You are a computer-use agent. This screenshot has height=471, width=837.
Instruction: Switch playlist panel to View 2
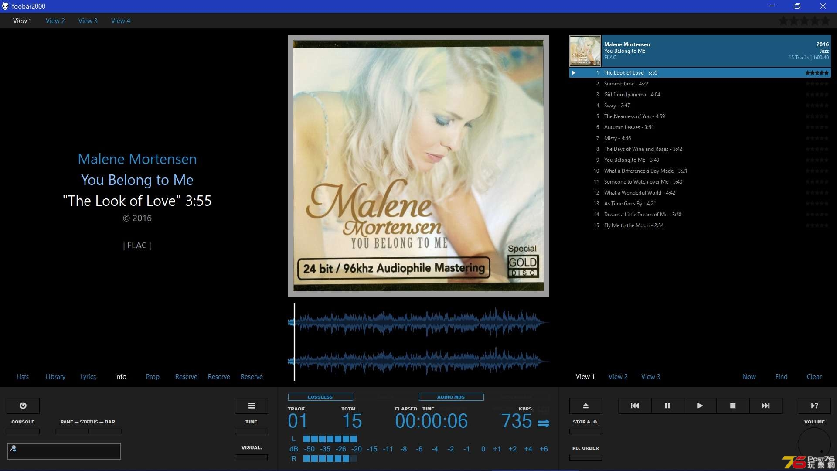(x=618, y=377)
